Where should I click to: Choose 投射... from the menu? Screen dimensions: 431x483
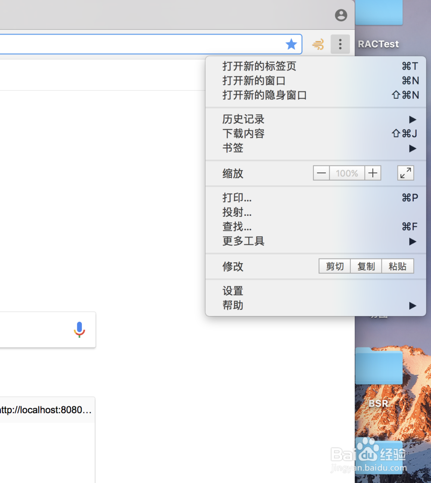[316, 212]
